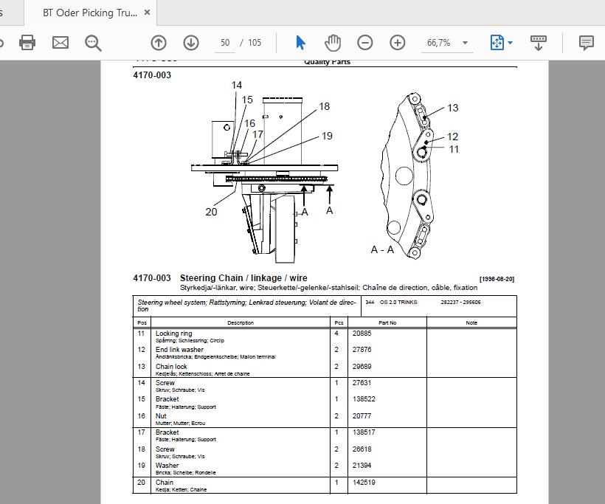Click the A - A section label
The width and height of the screenshot is (605, 504).
(x=382, y=249)
